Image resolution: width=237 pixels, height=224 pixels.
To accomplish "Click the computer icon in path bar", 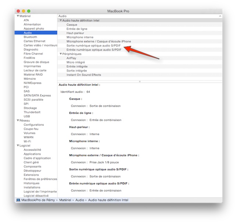I will 18,200.
